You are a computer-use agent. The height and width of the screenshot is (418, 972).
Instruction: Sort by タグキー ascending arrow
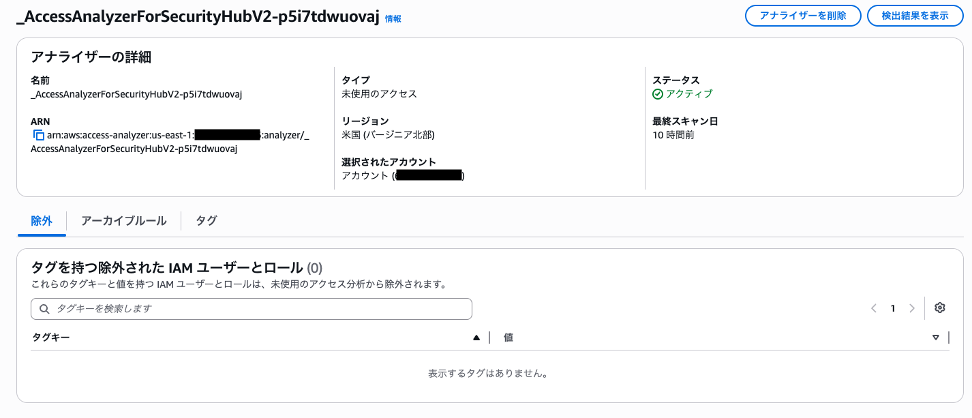click(476, 338)
